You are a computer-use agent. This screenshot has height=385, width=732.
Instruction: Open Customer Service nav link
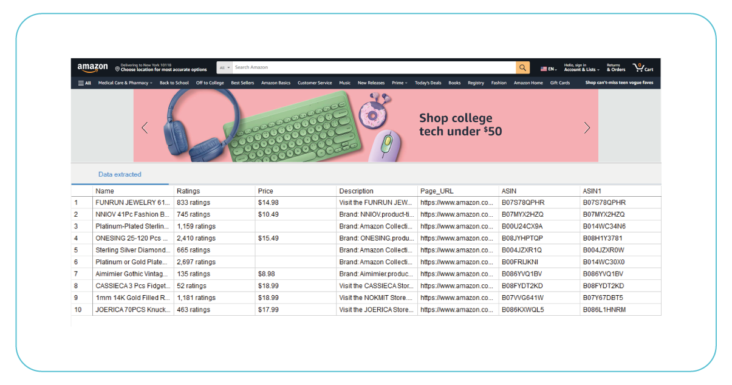coord(315,83)
